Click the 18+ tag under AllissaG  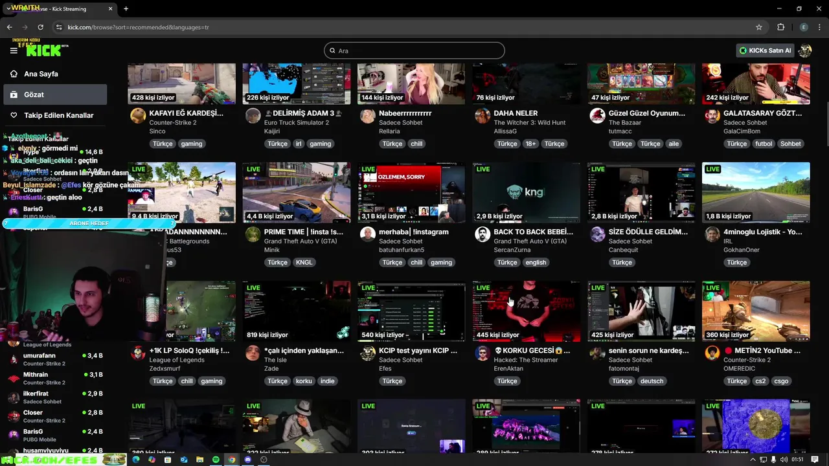(530, 144)
